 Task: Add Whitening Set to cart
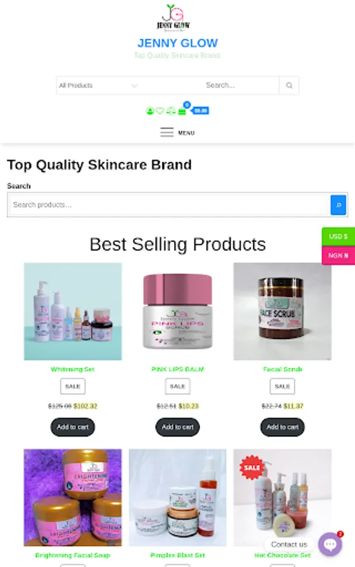click(x=73, y=427)
